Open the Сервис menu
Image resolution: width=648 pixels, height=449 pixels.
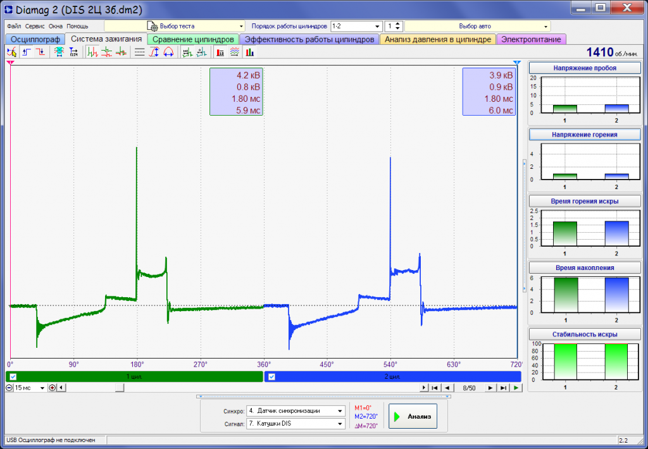35,26
